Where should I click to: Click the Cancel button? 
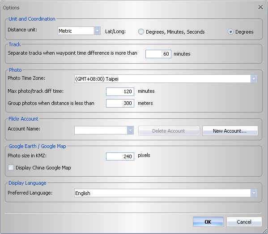click(244, 221)
